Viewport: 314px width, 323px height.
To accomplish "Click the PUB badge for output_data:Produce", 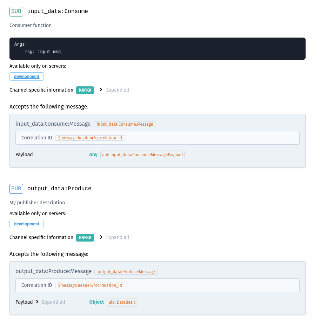I will click(16, 189).
